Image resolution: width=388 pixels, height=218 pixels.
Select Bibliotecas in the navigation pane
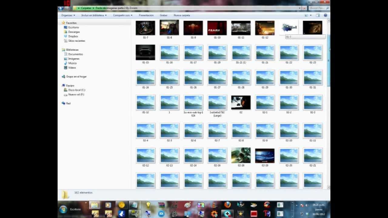coord(72,50)
